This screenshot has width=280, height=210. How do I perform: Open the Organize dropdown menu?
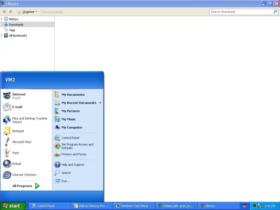tap(27, 12)
